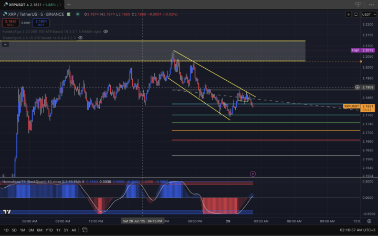
Task: Set range to 1Y
Action: (x=58, y=230)
